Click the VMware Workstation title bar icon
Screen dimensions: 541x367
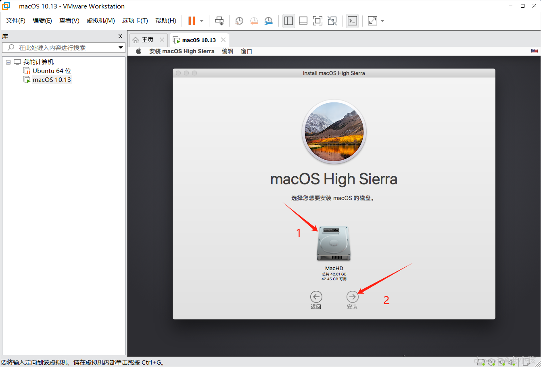pyautogui.click(x=6, y=6)
